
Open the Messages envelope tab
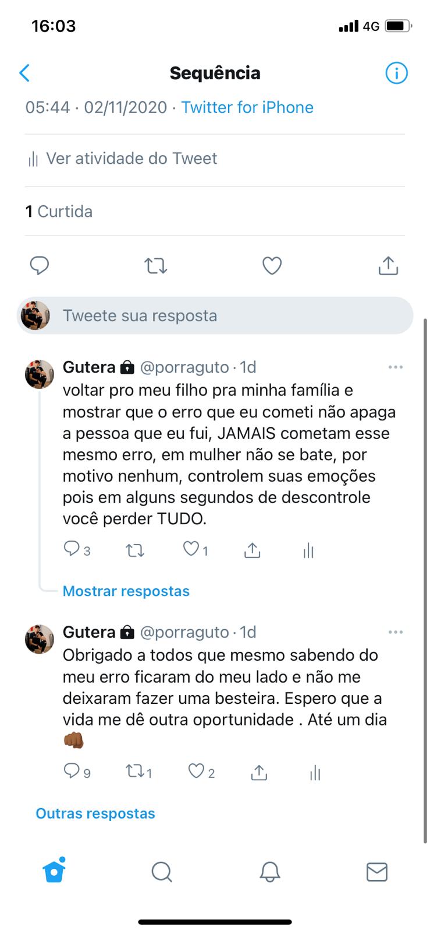click(x=376, y=872)
